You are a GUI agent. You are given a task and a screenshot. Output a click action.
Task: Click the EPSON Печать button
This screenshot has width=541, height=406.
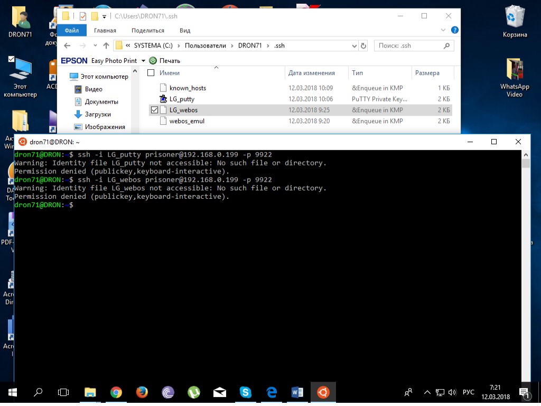[x=165, y=61]
